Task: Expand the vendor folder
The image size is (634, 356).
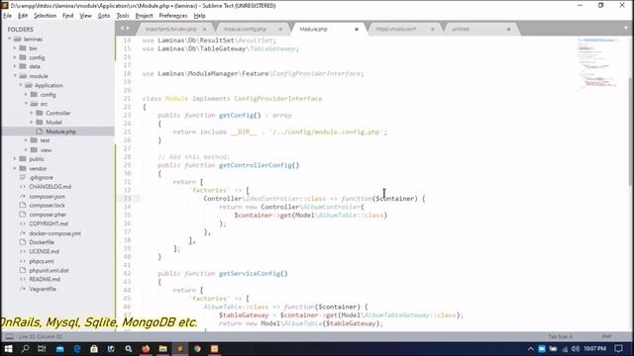Action: click(x=15, y=168)
